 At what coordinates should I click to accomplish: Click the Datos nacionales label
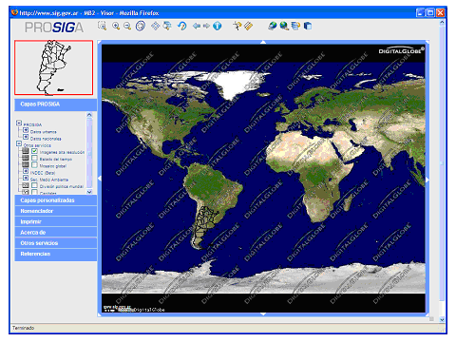(x=46, y=139)
